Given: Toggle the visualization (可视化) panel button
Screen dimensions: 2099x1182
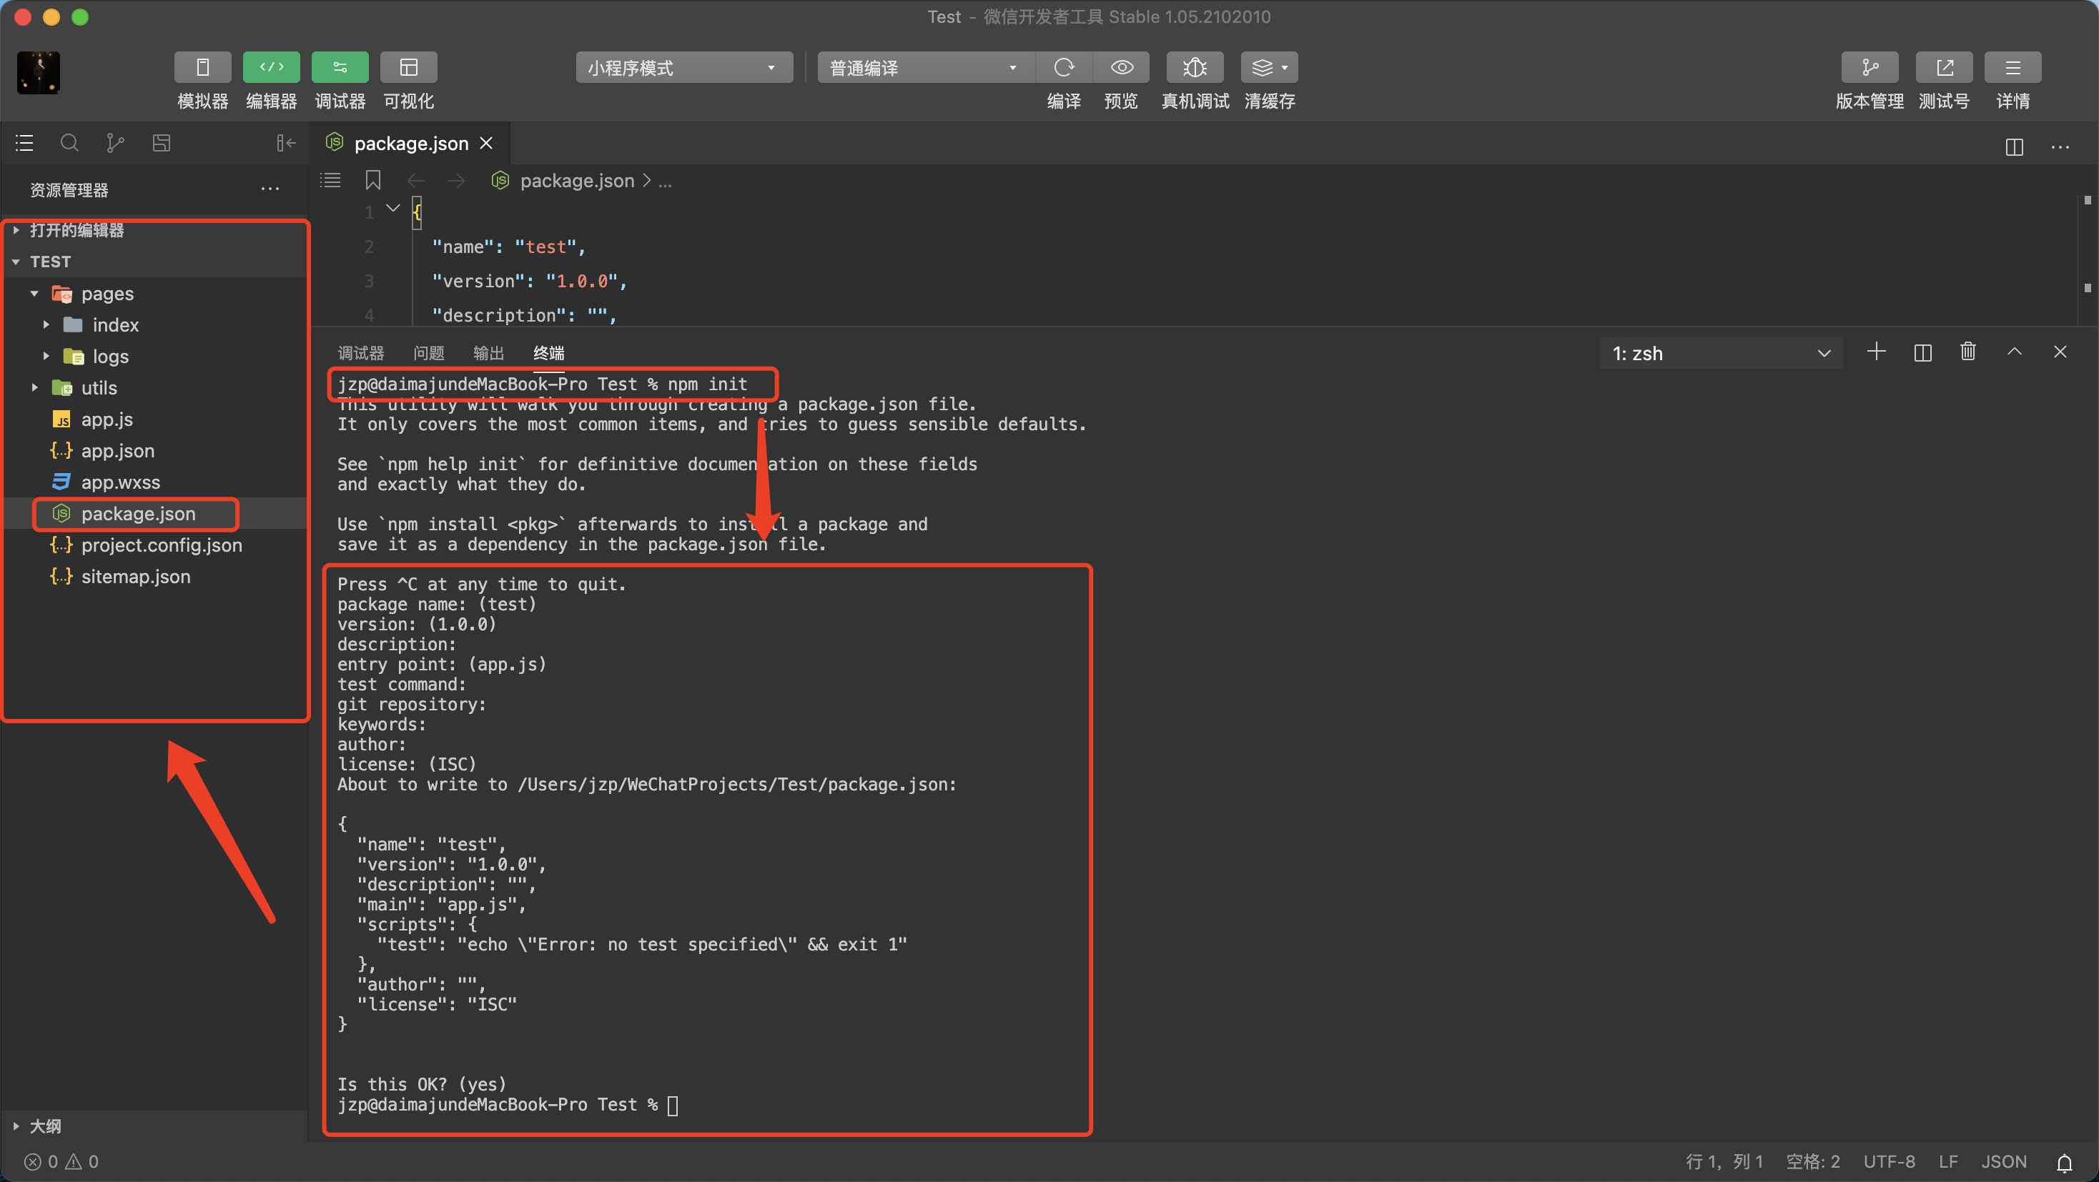Looking at the screenshot, I should coord(408,66).
